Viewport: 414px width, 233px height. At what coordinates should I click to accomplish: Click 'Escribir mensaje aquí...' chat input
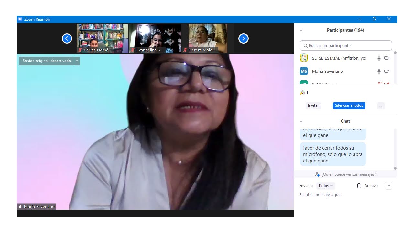(x=346, y=195)
